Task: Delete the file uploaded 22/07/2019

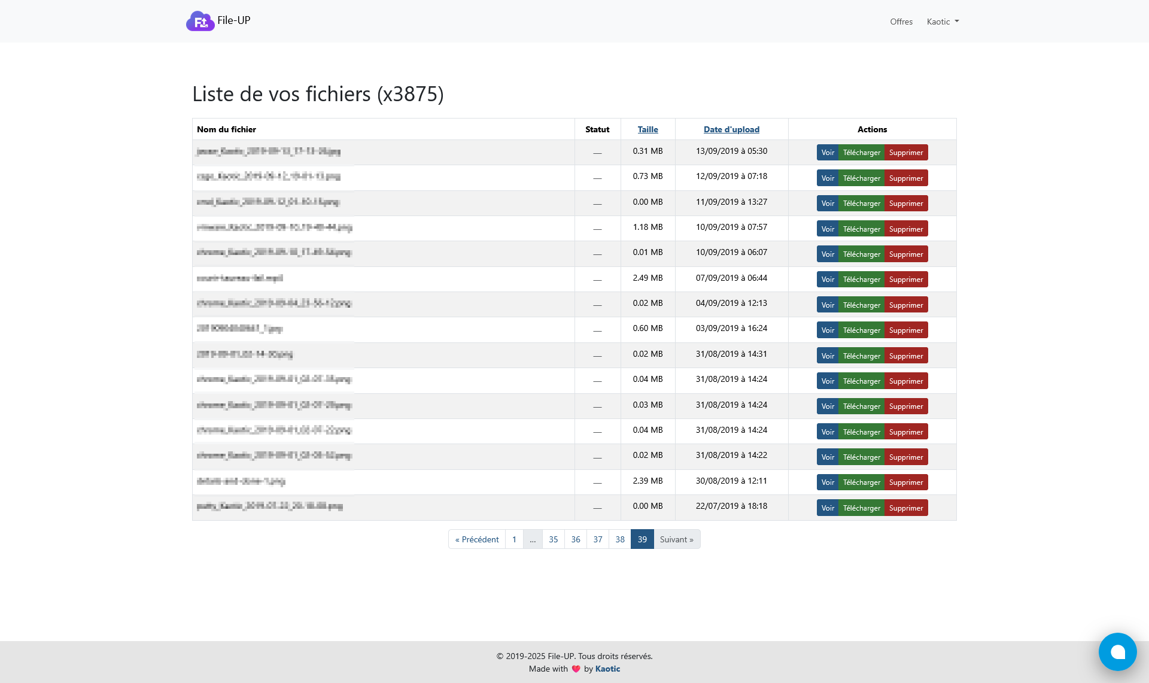Action: coord(905,508)
